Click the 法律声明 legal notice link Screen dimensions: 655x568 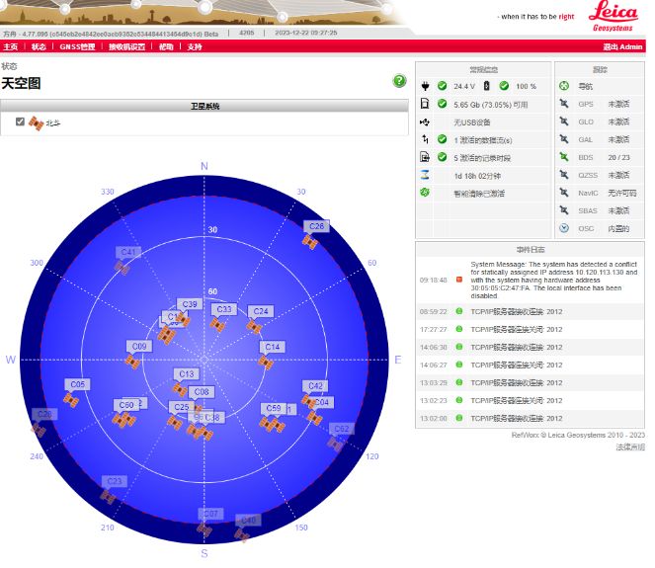click(x=630, y=446)
